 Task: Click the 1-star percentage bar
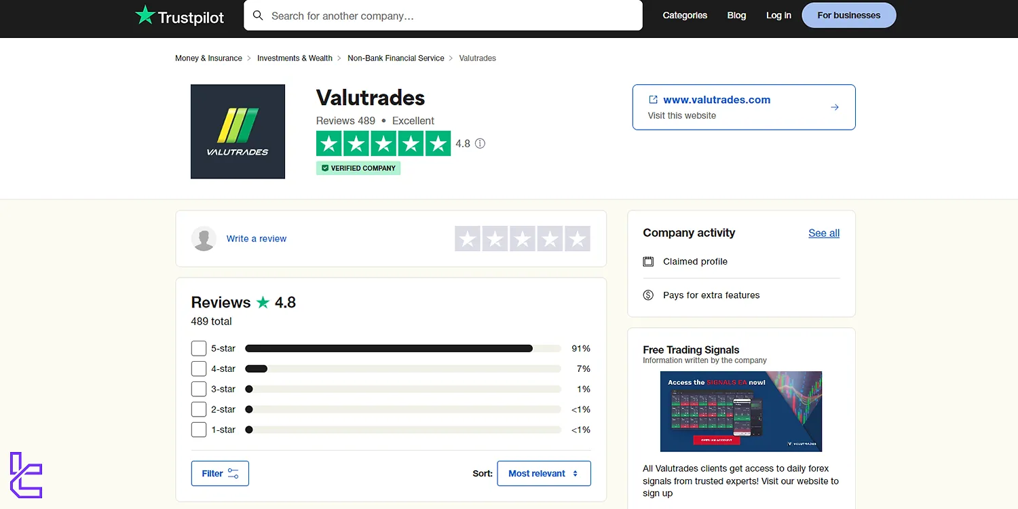(x=403, y=430)
